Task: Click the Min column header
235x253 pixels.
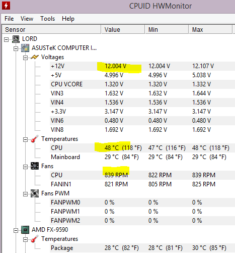Action: (167, 29)
